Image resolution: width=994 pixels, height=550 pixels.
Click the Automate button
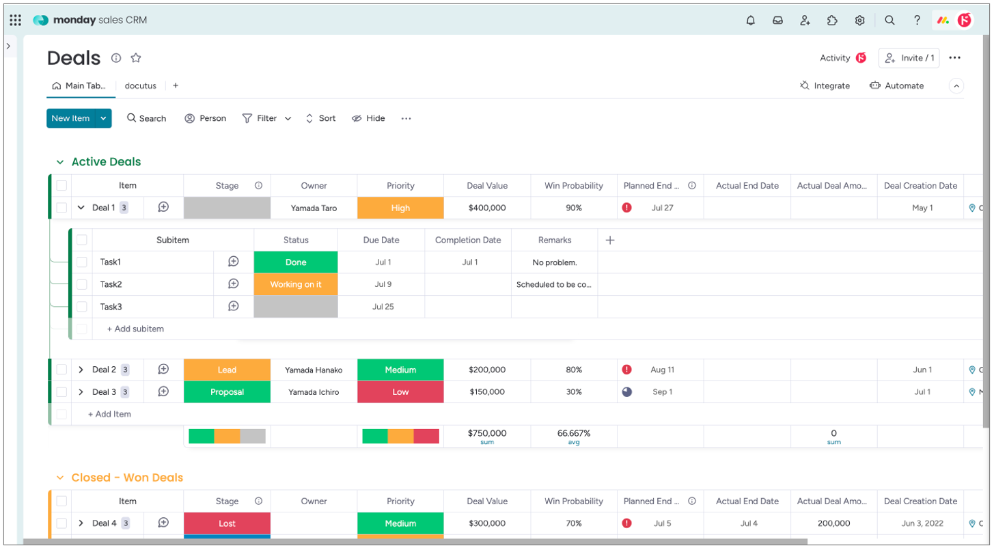click(x=896, y=86)
